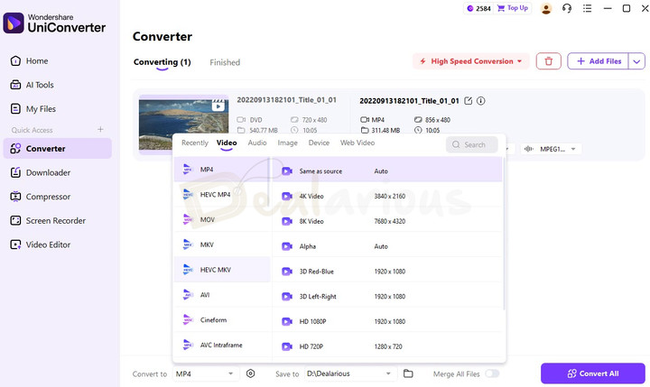
Task: Choose 3D Red-Blue preset
Action: point(387,272)
